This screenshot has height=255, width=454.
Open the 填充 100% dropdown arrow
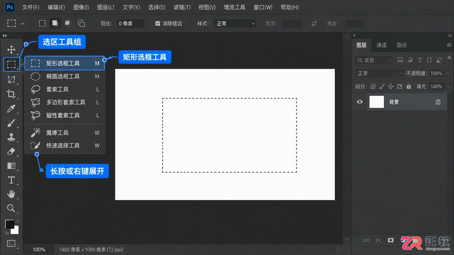(448, 87)
